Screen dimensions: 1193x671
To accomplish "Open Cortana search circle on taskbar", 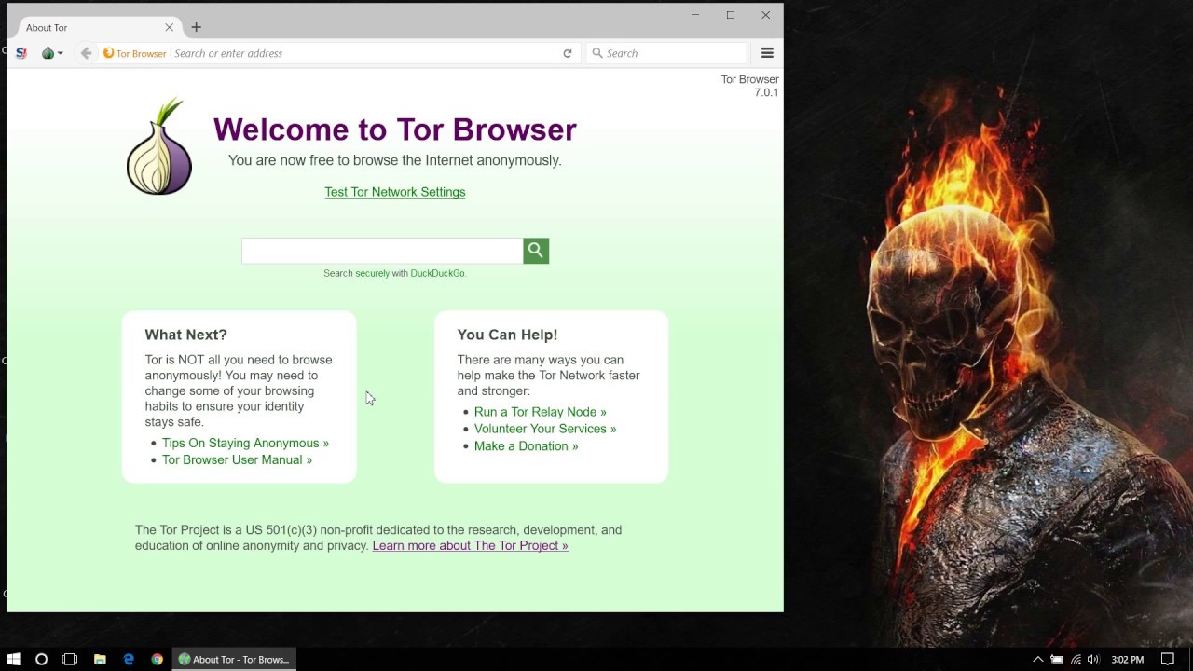I will tap(41, 659).
